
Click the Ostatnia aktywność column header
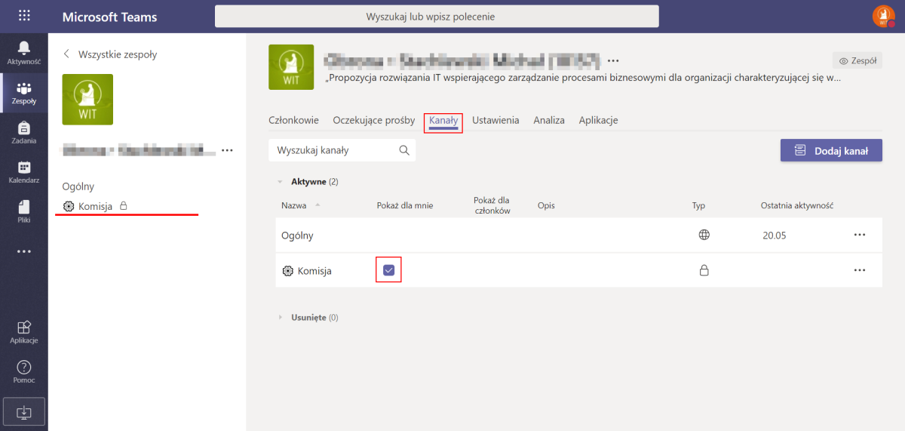[x=796, y=205]
